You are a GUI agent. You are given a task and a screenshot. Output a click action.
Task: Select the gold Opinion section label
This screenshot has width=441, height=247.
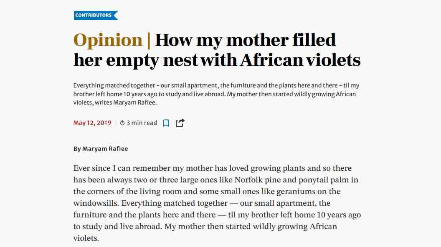[108, 40]
